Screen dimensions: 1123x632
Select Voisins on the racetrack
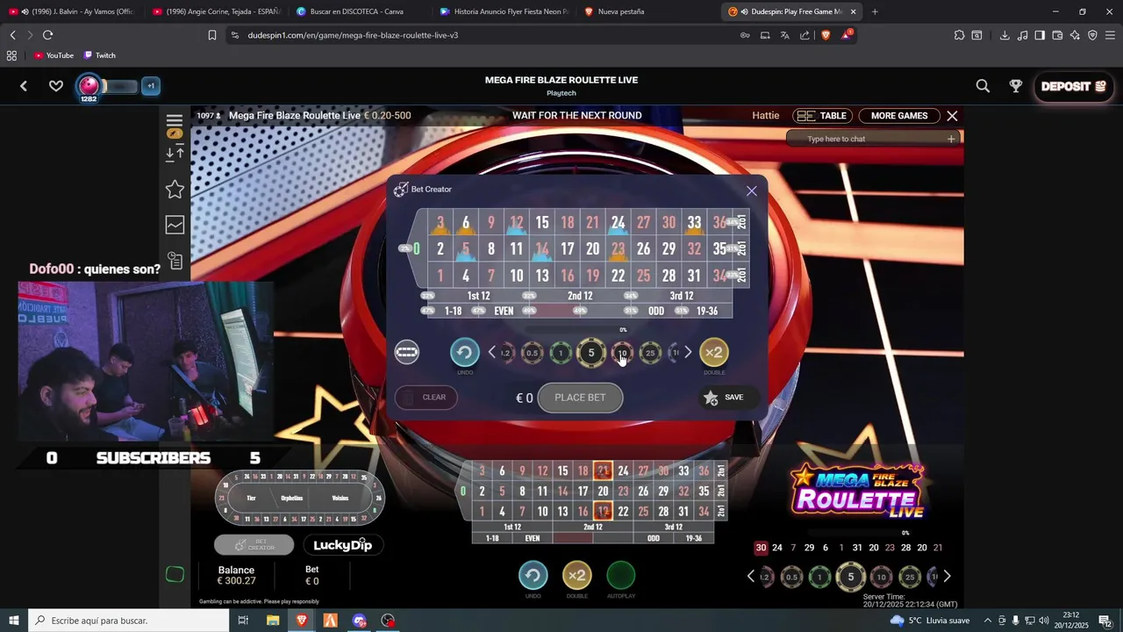[x=340, y=498]
